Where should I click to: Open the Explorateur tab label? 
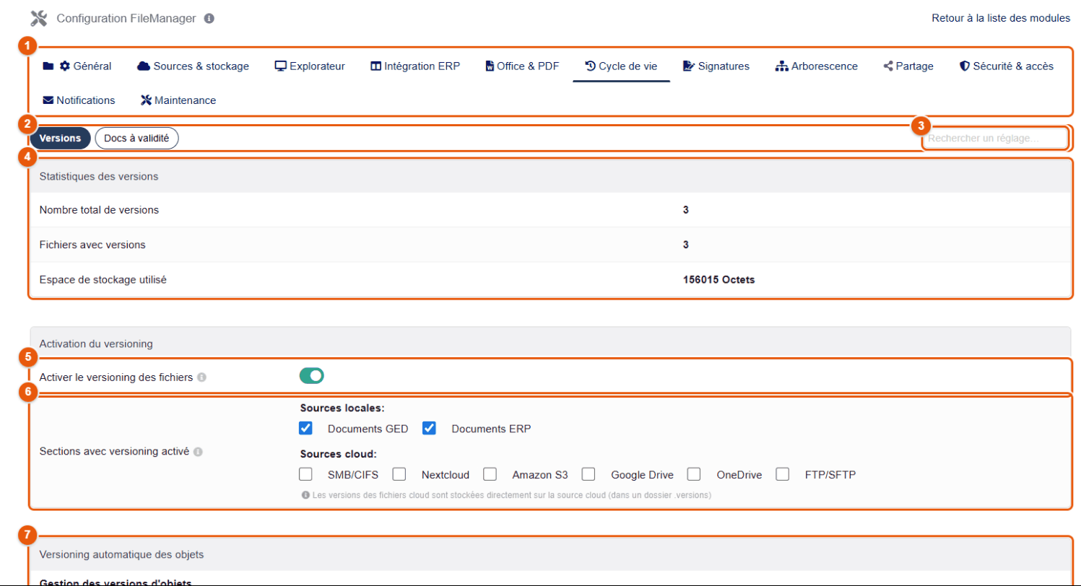coord(317,66)
